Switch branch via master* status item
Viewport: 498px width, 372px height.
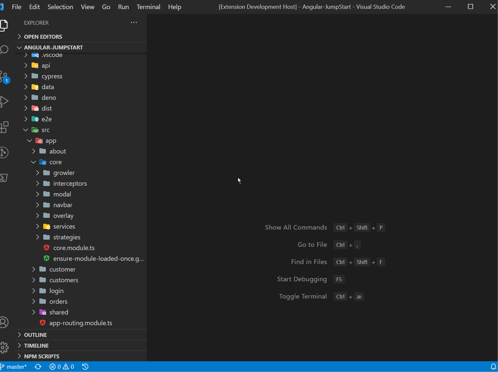pos(14,367)
